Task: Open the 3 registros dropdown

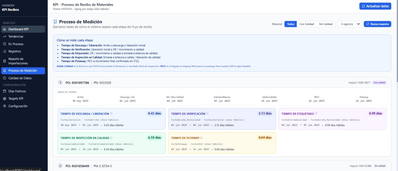Action: [x=349, y=24]
